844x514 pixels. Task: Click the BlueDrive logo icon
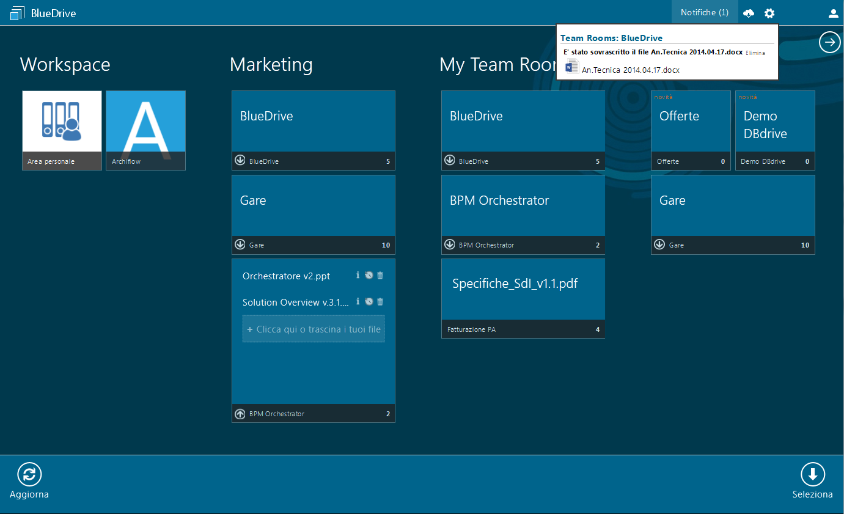[18, 12]
